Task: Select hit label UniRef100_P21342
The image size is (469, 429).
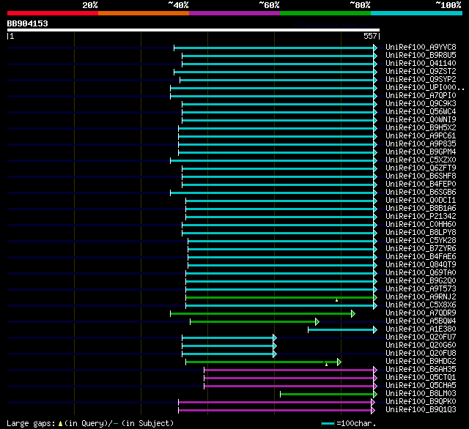Action: 421,217
